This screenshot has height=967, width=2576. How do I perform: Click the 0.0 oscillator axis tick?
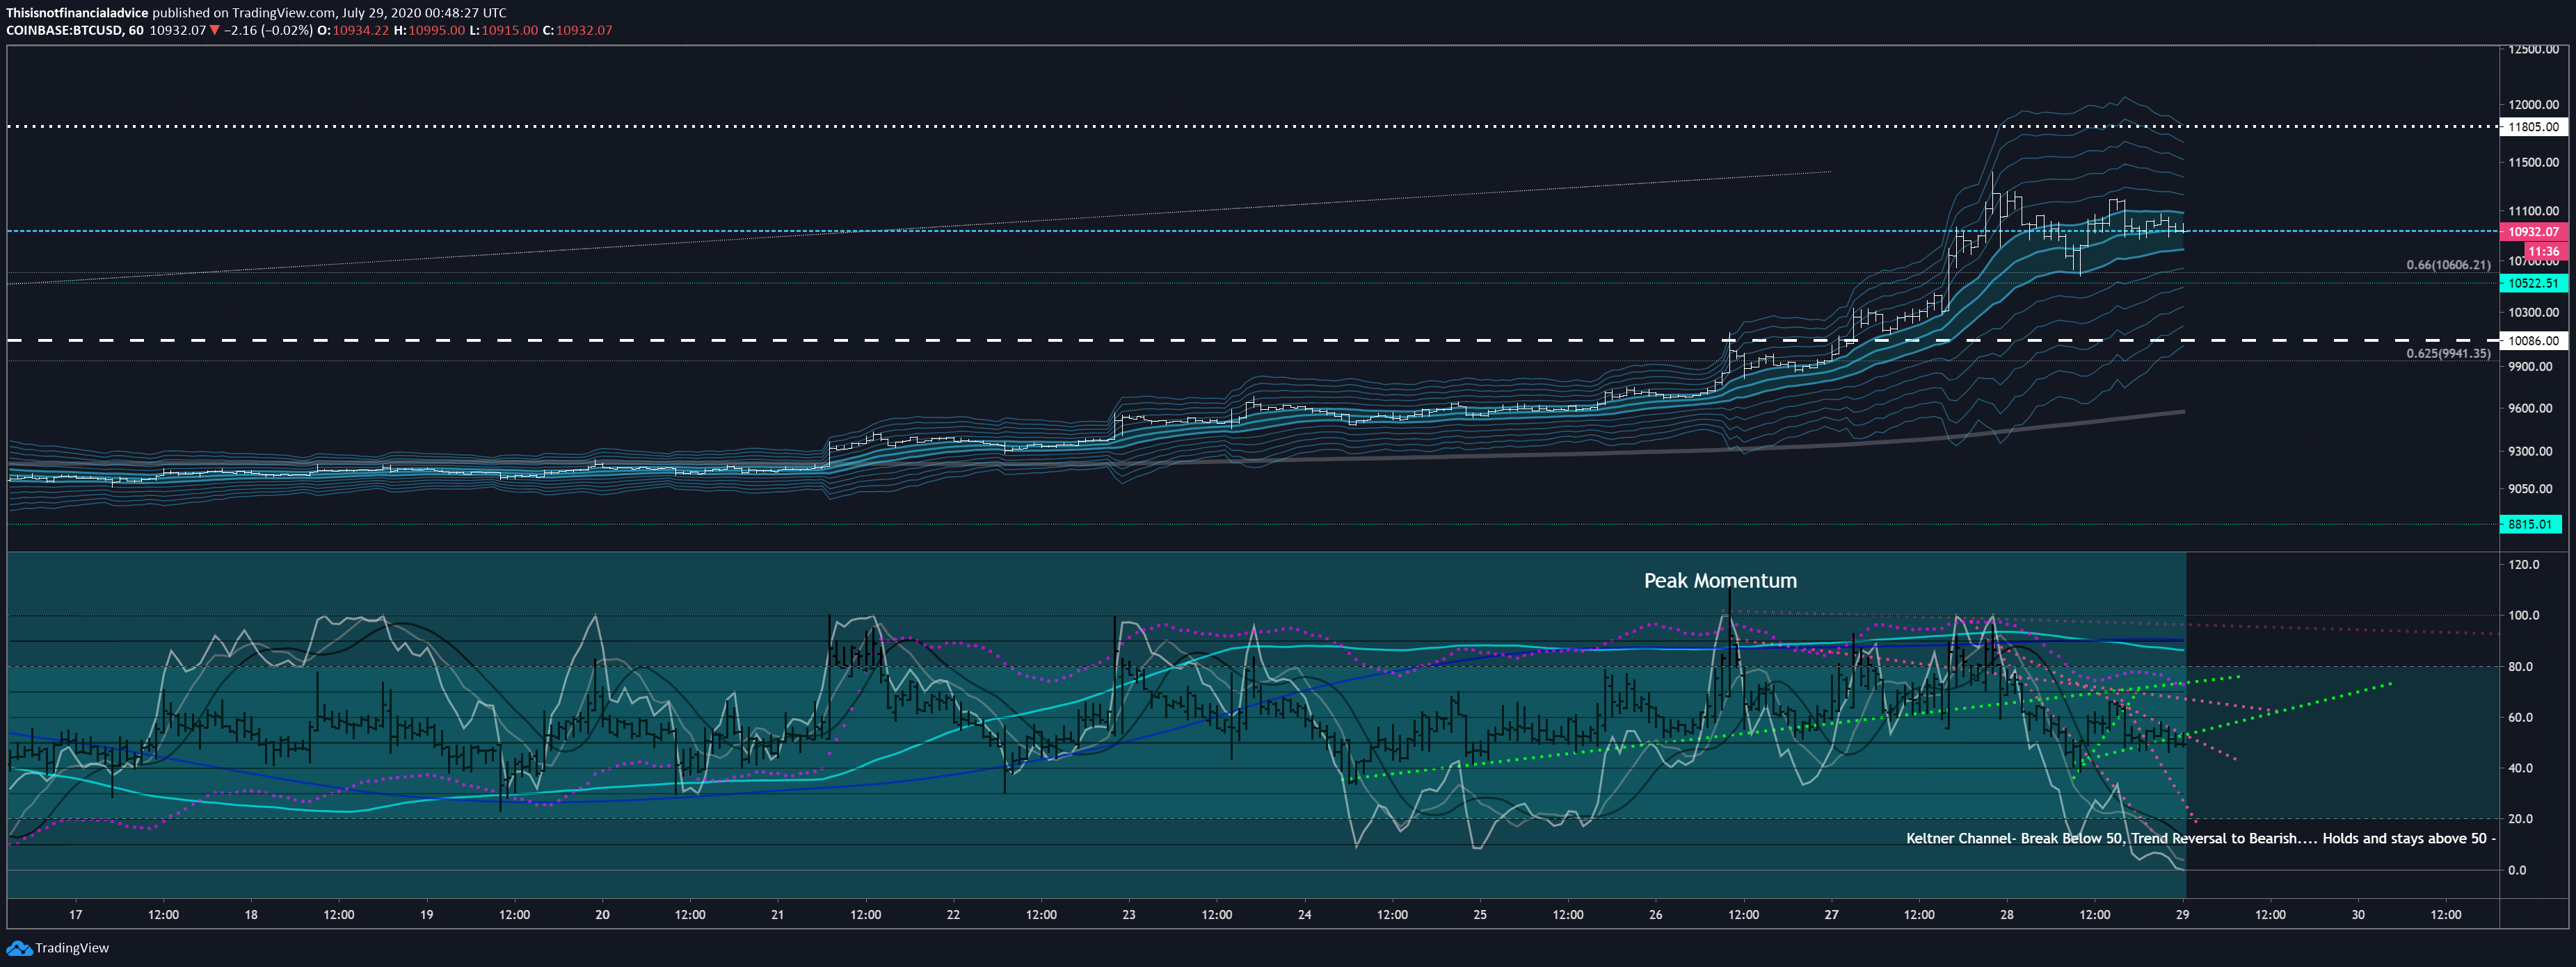click(2517, 870)
